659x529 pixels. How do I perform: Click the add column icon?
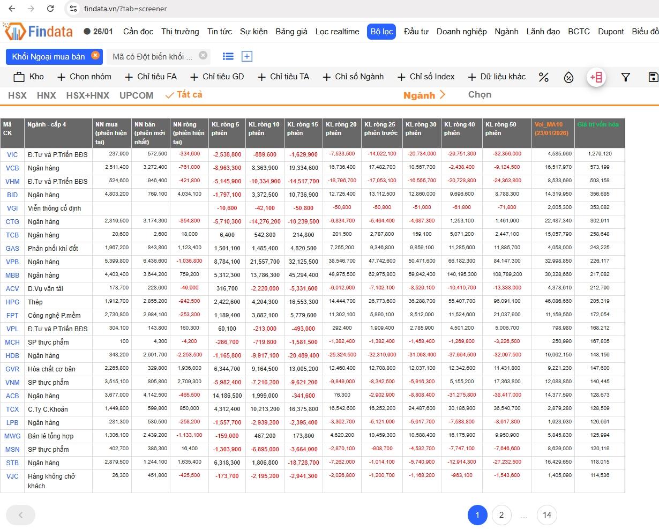coord(596,77)
